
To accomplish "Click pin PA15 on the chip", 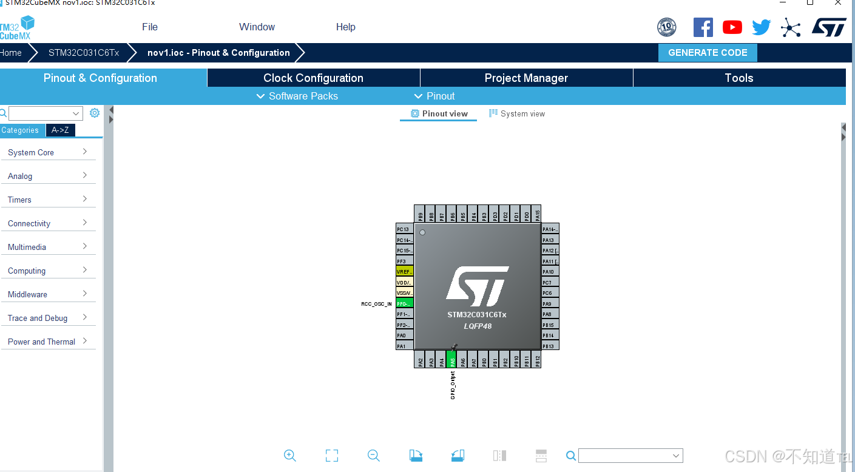I will pyautogui.click(x=537, y=213).
